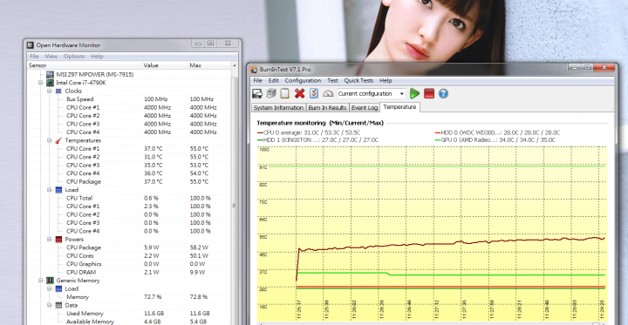Collapse the Temperatures tree node
Image resolution: width=628 pixels, height=325 pixels.
click(49, 140)
